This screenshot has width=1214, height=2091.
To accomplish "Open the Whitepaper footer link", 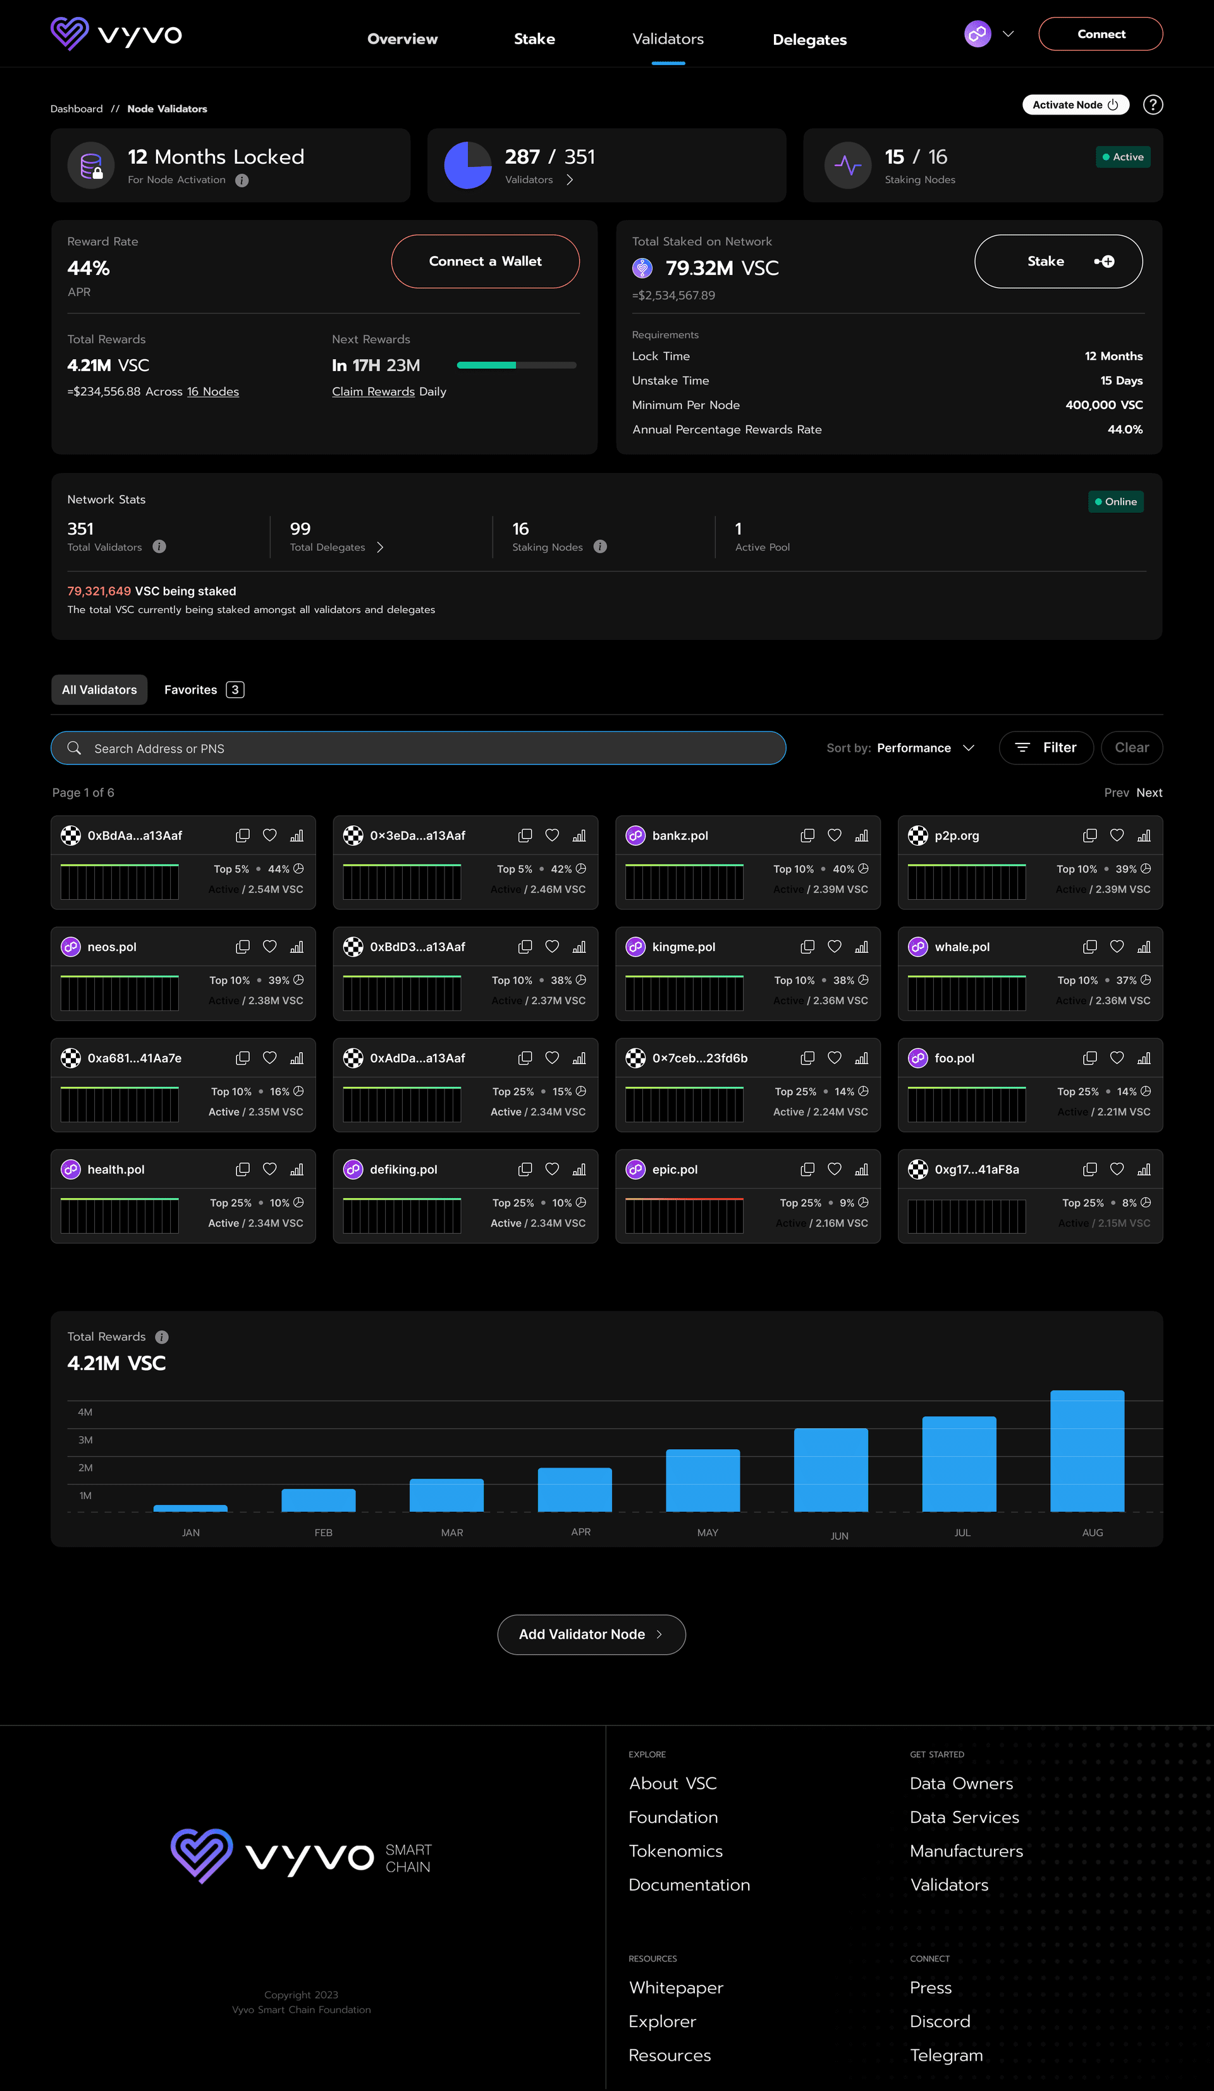I will point(677,1987).
